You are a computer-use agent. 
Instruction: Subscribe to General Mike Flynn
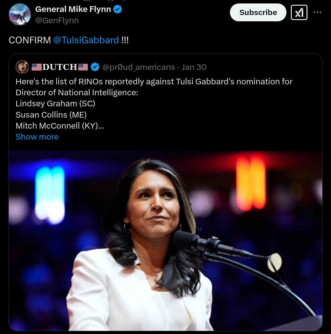pos(258,12)
